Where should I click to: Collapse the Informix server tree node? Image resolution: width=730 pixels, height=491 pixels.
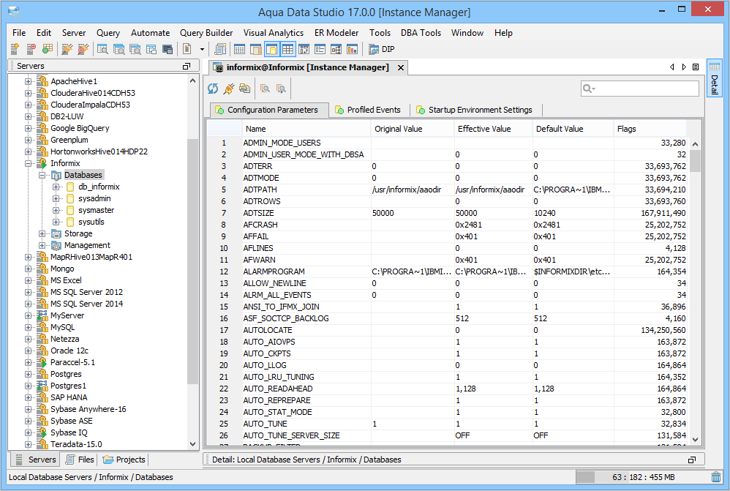tap(29, 163)
